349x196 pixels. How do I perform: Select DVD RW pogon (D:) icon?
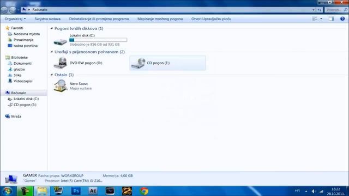61,63
